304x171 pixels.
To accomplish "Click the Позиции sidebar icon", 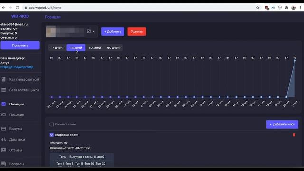I will pos(4,104).
